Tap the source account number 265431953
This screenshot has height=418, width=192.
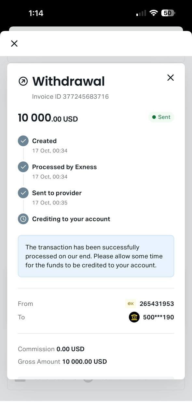click(157, 304)
